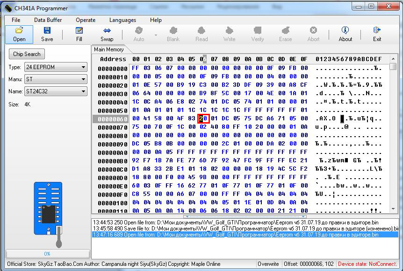Click byte C8 at address 000000F0
The width and height of the screenshot is (403, 271).
point(136,194)
